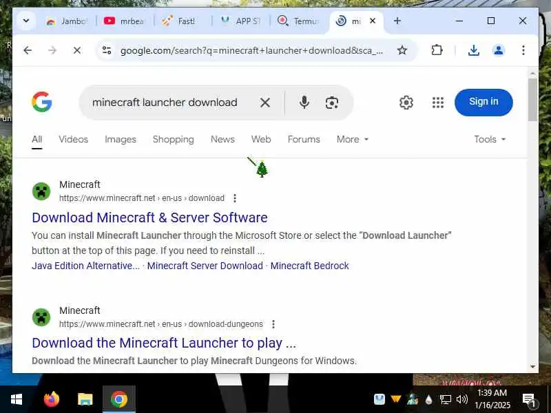
Task: Expand the Tools dropdown
Action: pyautogui.click(x=490, y=140)
